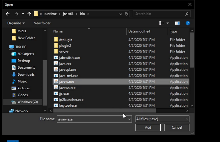
Task: Sort files by Date modified column
Action: (139, 31)
